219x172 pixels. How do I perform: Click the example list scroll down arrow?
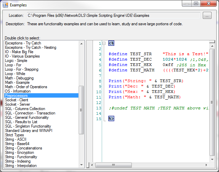point(81,165)
